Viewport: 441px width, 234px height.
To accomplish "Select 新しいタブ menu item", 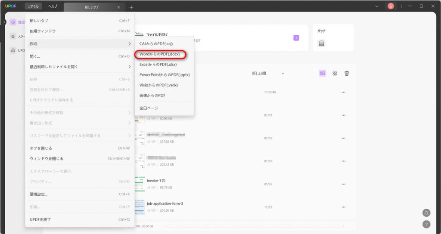I will tap(80, 21).
